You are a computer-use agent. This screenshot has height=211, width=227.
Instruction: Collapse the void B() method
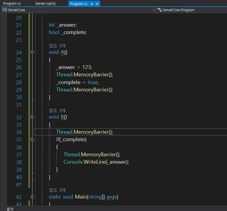(x=32, y=117)
